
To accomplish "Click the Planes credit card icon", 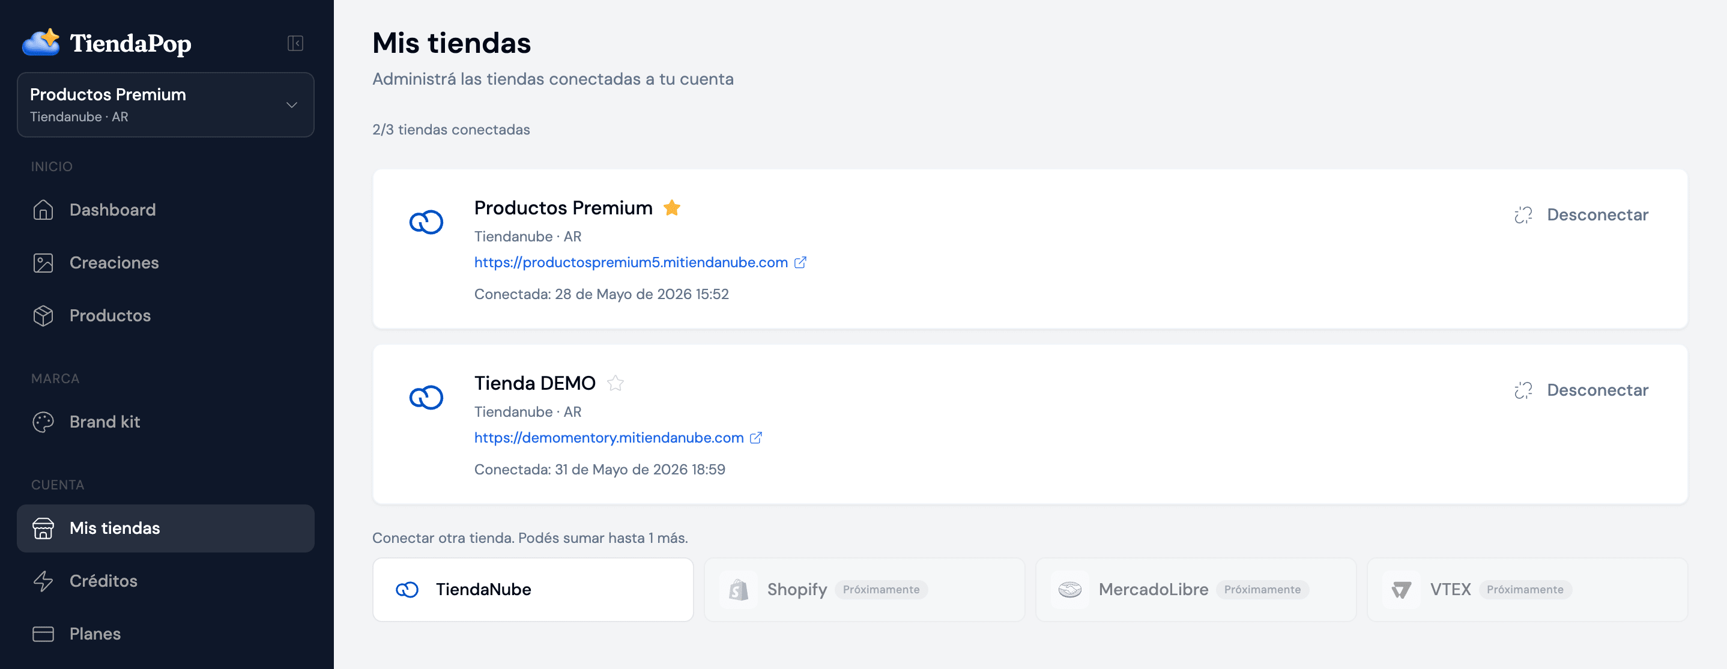I will click(x=43, y=634).
